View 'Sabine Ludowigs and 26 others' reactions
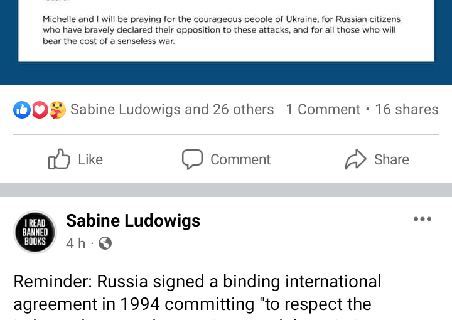Screen dimensions: 452x320 (172, 109)
